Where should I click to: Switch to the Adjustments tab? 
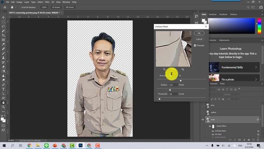tap(224, 40)
